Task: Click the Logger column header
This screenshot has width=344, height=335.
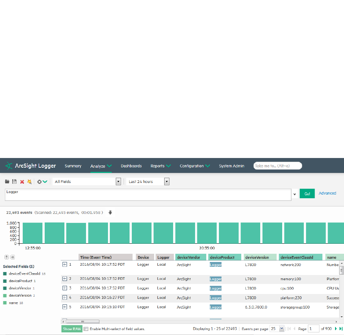Action: coord(165,257)
